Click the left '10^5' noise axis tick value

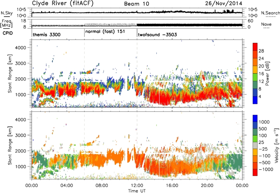[x=21, y=9]
